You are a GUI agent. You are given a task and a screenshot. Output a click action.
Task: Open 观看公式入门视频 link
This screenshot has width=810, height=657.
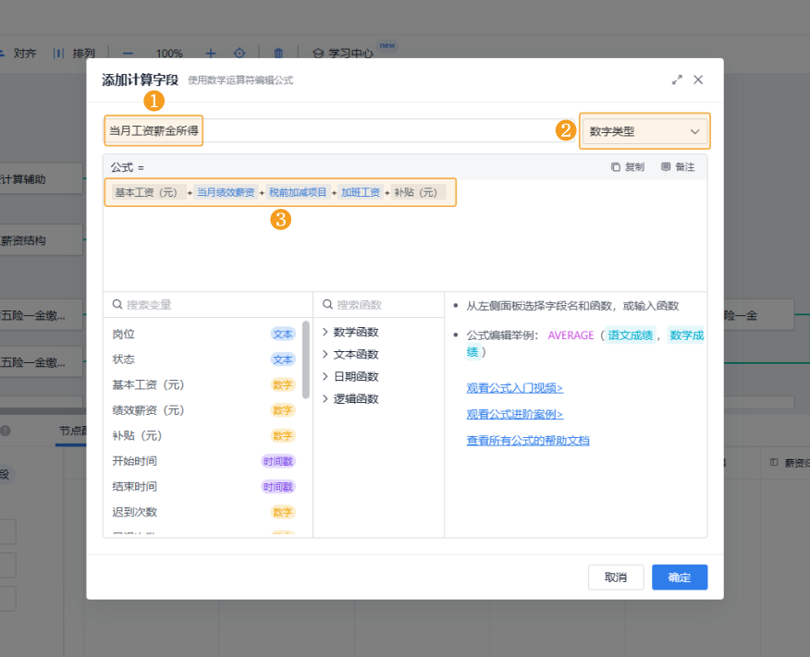[514, 388]
